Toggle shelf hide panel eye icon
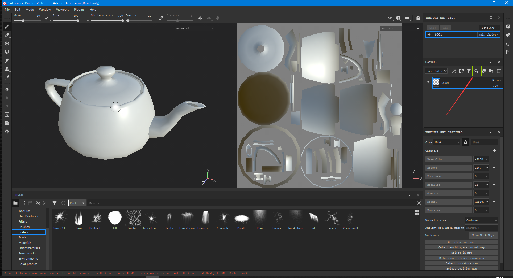Image resolution: width=513 pixels, height=278 pixels. [x=38, y=203]
